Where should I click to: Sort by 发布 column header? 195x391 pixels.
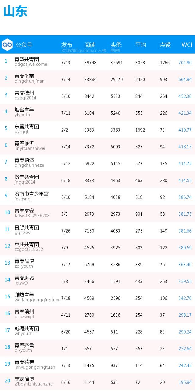67,45
